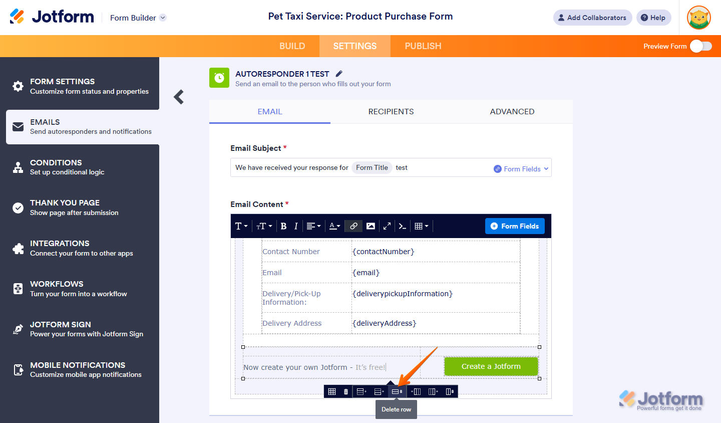Image resolution: width=721 pixels, height=423 pixels.
Task: Open the user avatar menu
Action: tap(699, 18)
